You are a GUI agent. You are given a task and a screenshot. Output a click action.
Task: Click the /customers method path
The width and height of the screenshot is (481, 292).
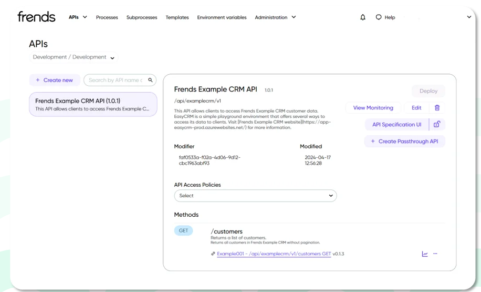(226, 231)
